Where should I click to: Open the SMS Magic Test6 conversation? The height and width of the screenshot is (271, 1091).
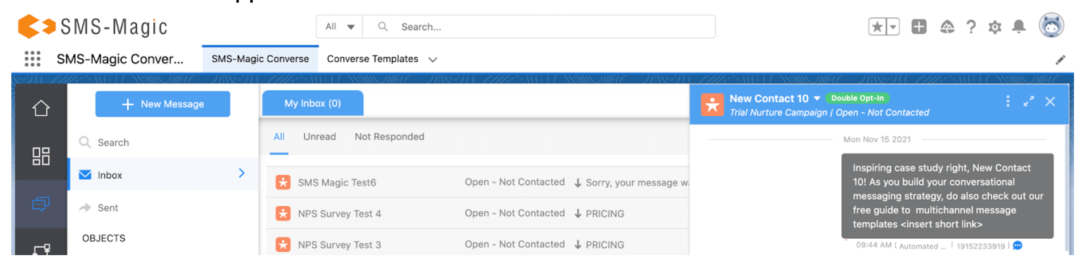pos(478,183)
